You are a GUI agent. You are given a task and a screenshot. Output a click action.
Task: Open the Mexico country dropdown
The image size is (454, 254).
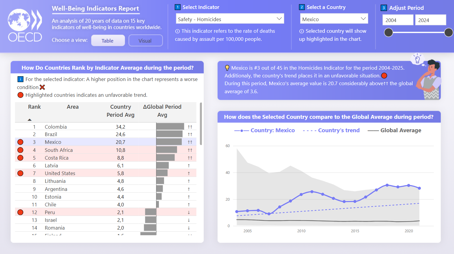click(334, 19)
